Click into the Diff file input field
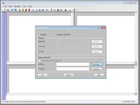 [x=73, y=64]
